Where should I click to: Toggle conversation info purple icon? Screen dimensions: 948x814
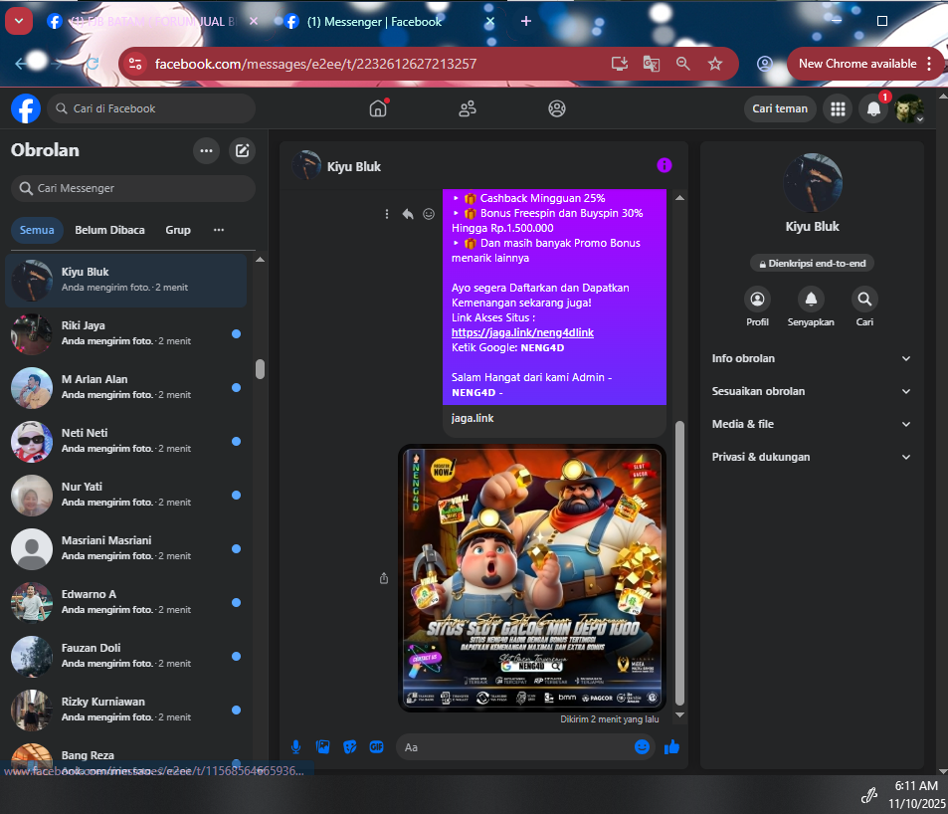[x=664, y=165]
